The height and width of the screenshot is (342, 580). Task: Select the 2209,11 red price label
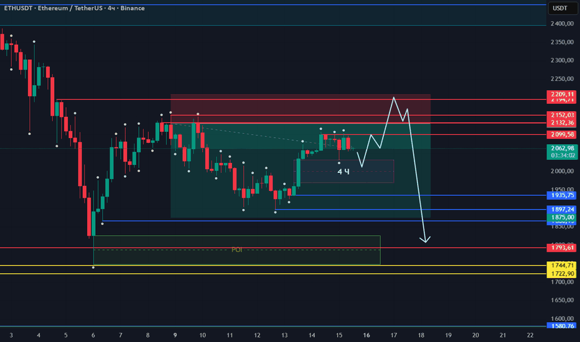tap(562, 95)
